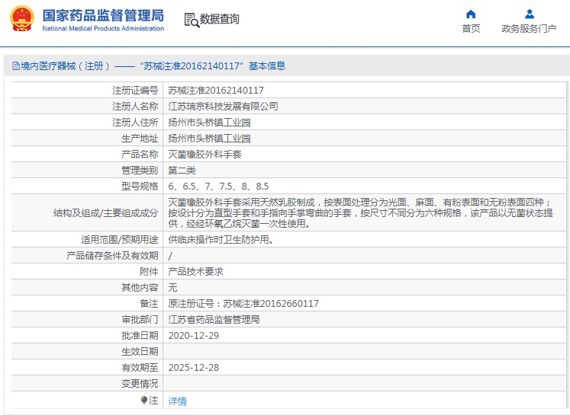Click the 产品储存条件及有效期 label
This screenshot has width=570, height=415.
(112, 256)
